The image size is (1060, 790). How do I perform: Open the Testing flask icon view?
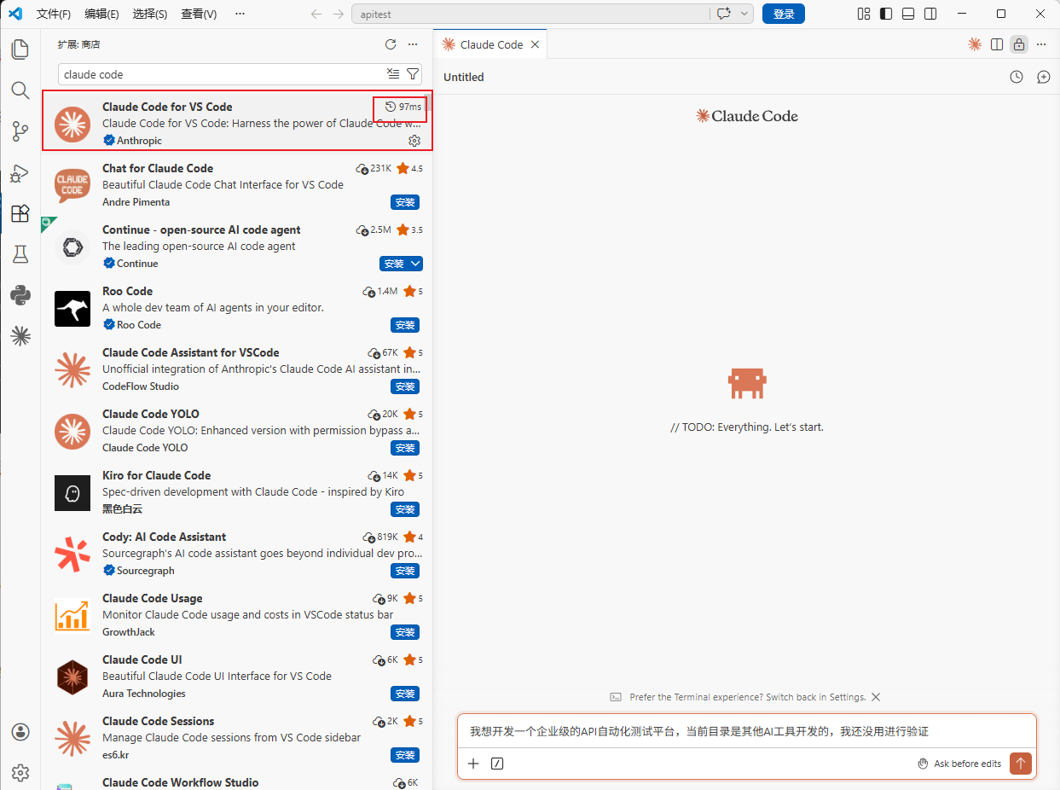point(20,254)
